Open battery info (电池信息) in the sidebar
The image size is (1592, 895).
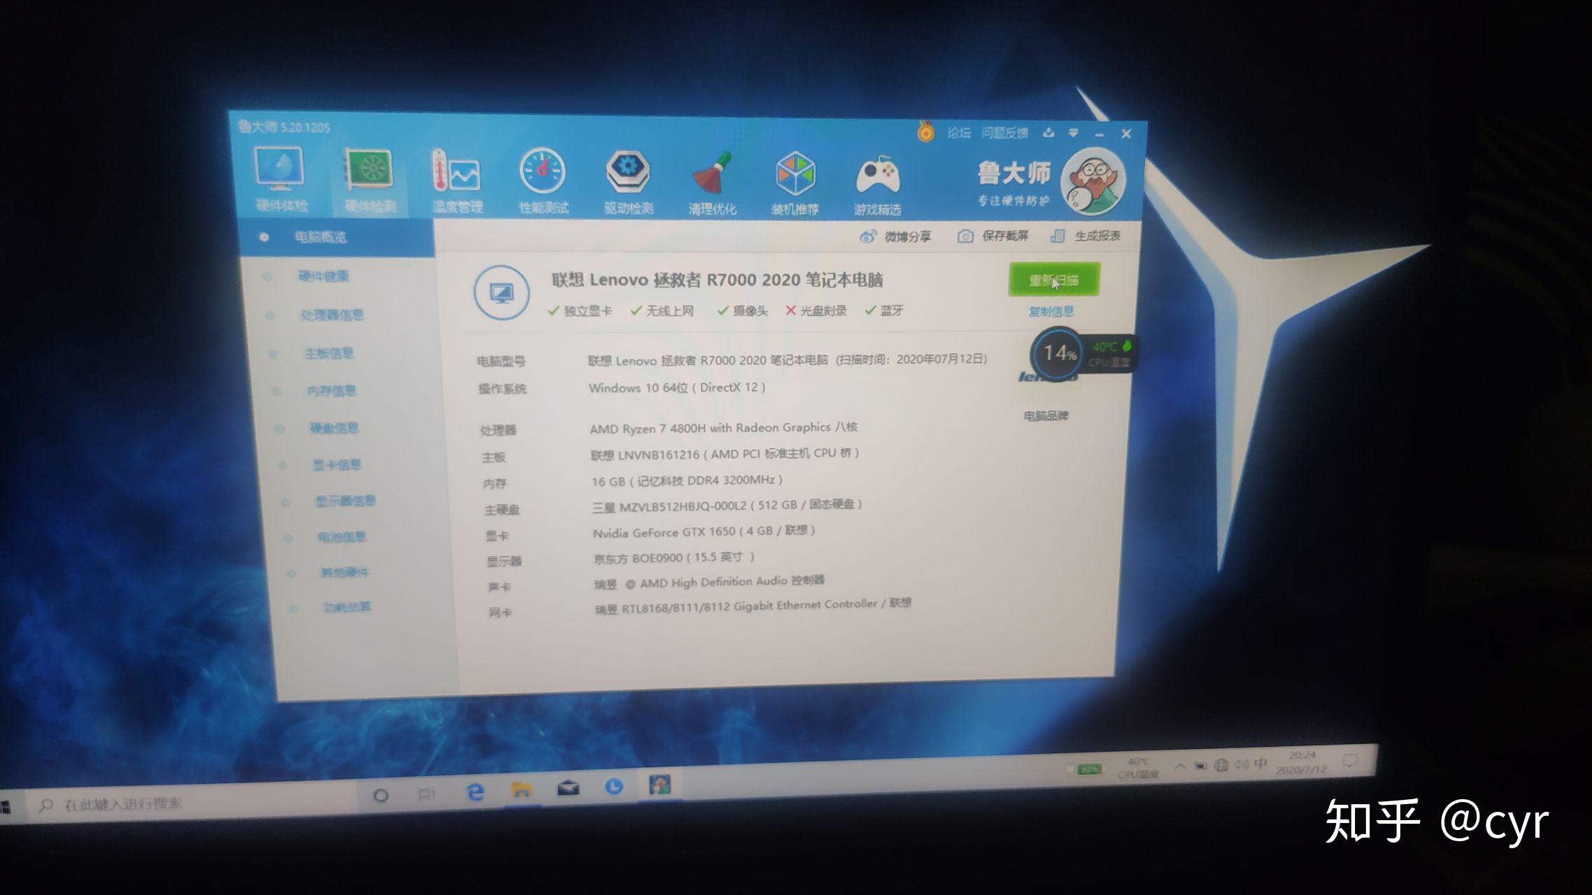tap(341, 537)
